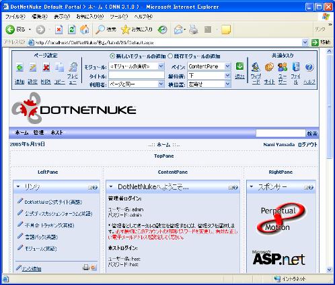The image size is (335, 285).
Task: Click the green Go arrow beside address bar
Action: coord(315,42)
